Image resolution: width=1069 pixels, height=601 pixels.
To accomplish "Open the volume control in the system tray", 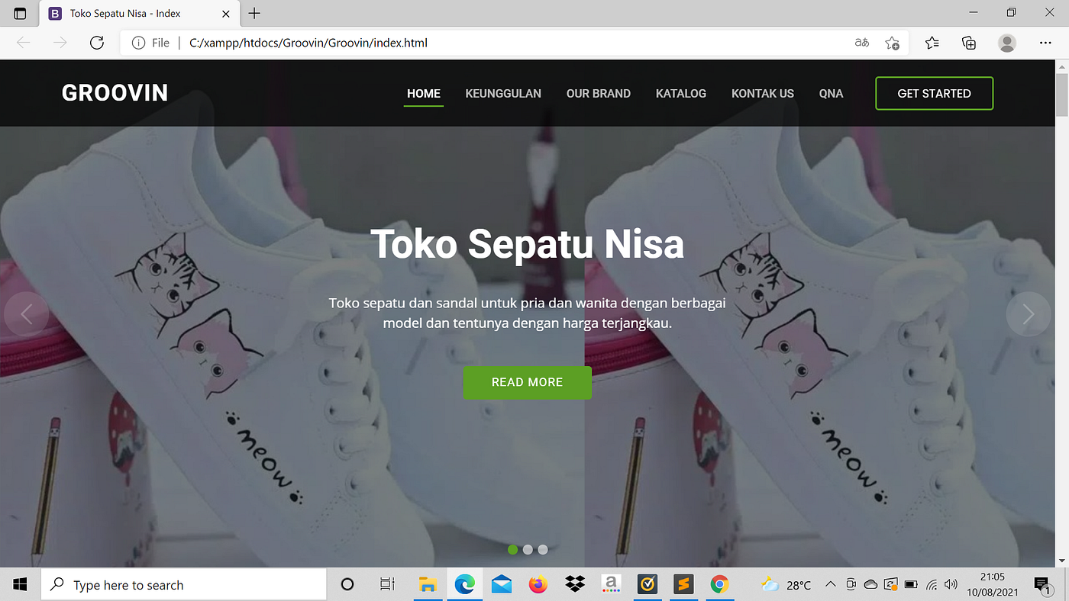I will click(x=951, y=584).
